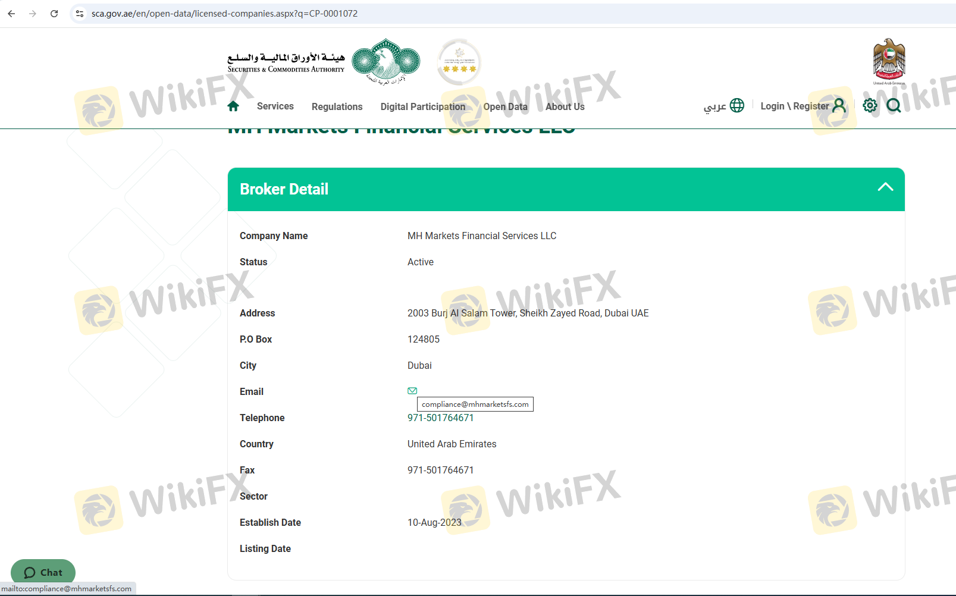
Task: Open the Regulations menu
Action: pyautogui.click(x=337, y=107)
